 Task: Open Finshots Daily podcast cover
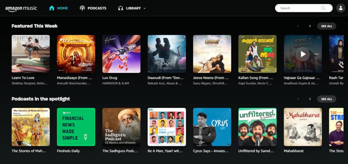pos(76,127)
